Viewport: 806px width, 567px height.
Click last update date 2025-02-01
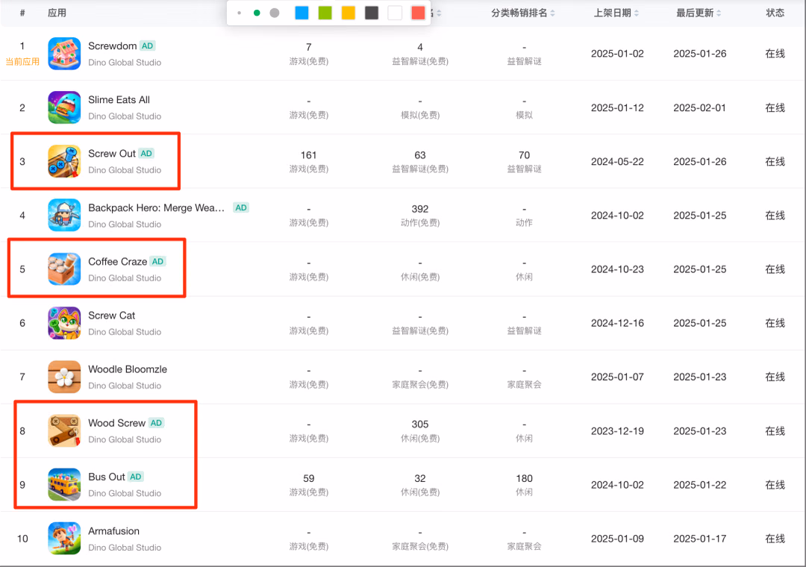(699, 107)
